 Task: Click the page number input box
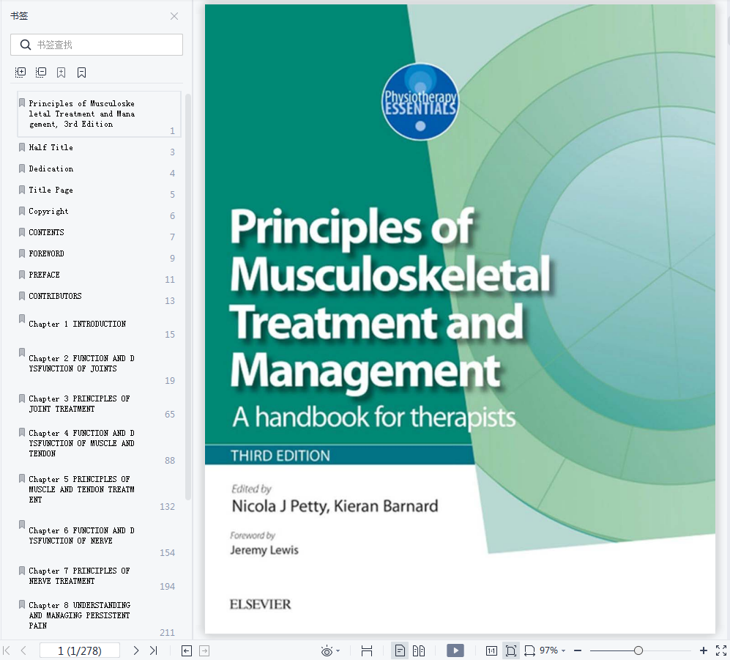pyautogui.click(x=80, y=650)
